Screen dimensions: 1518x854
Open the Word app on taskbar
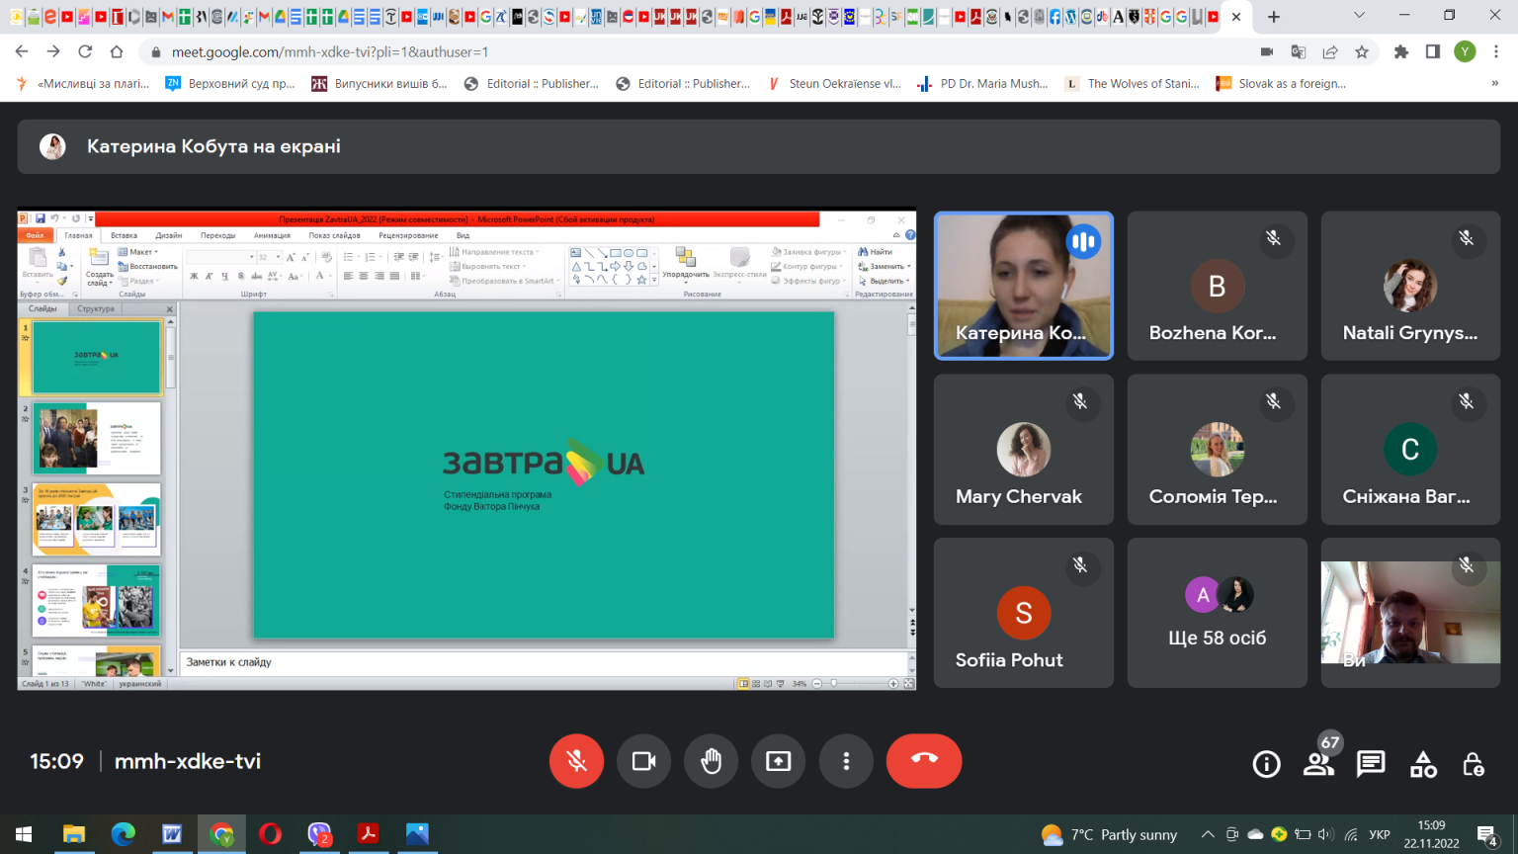point(172,834)
